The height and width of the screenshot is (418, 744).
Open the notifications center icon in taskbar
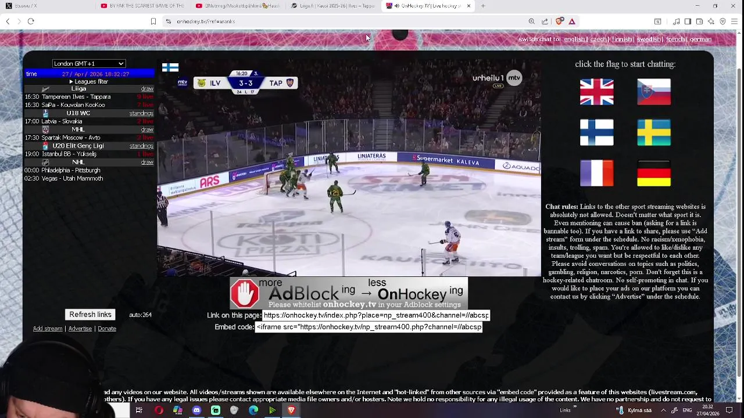[729, 410]
